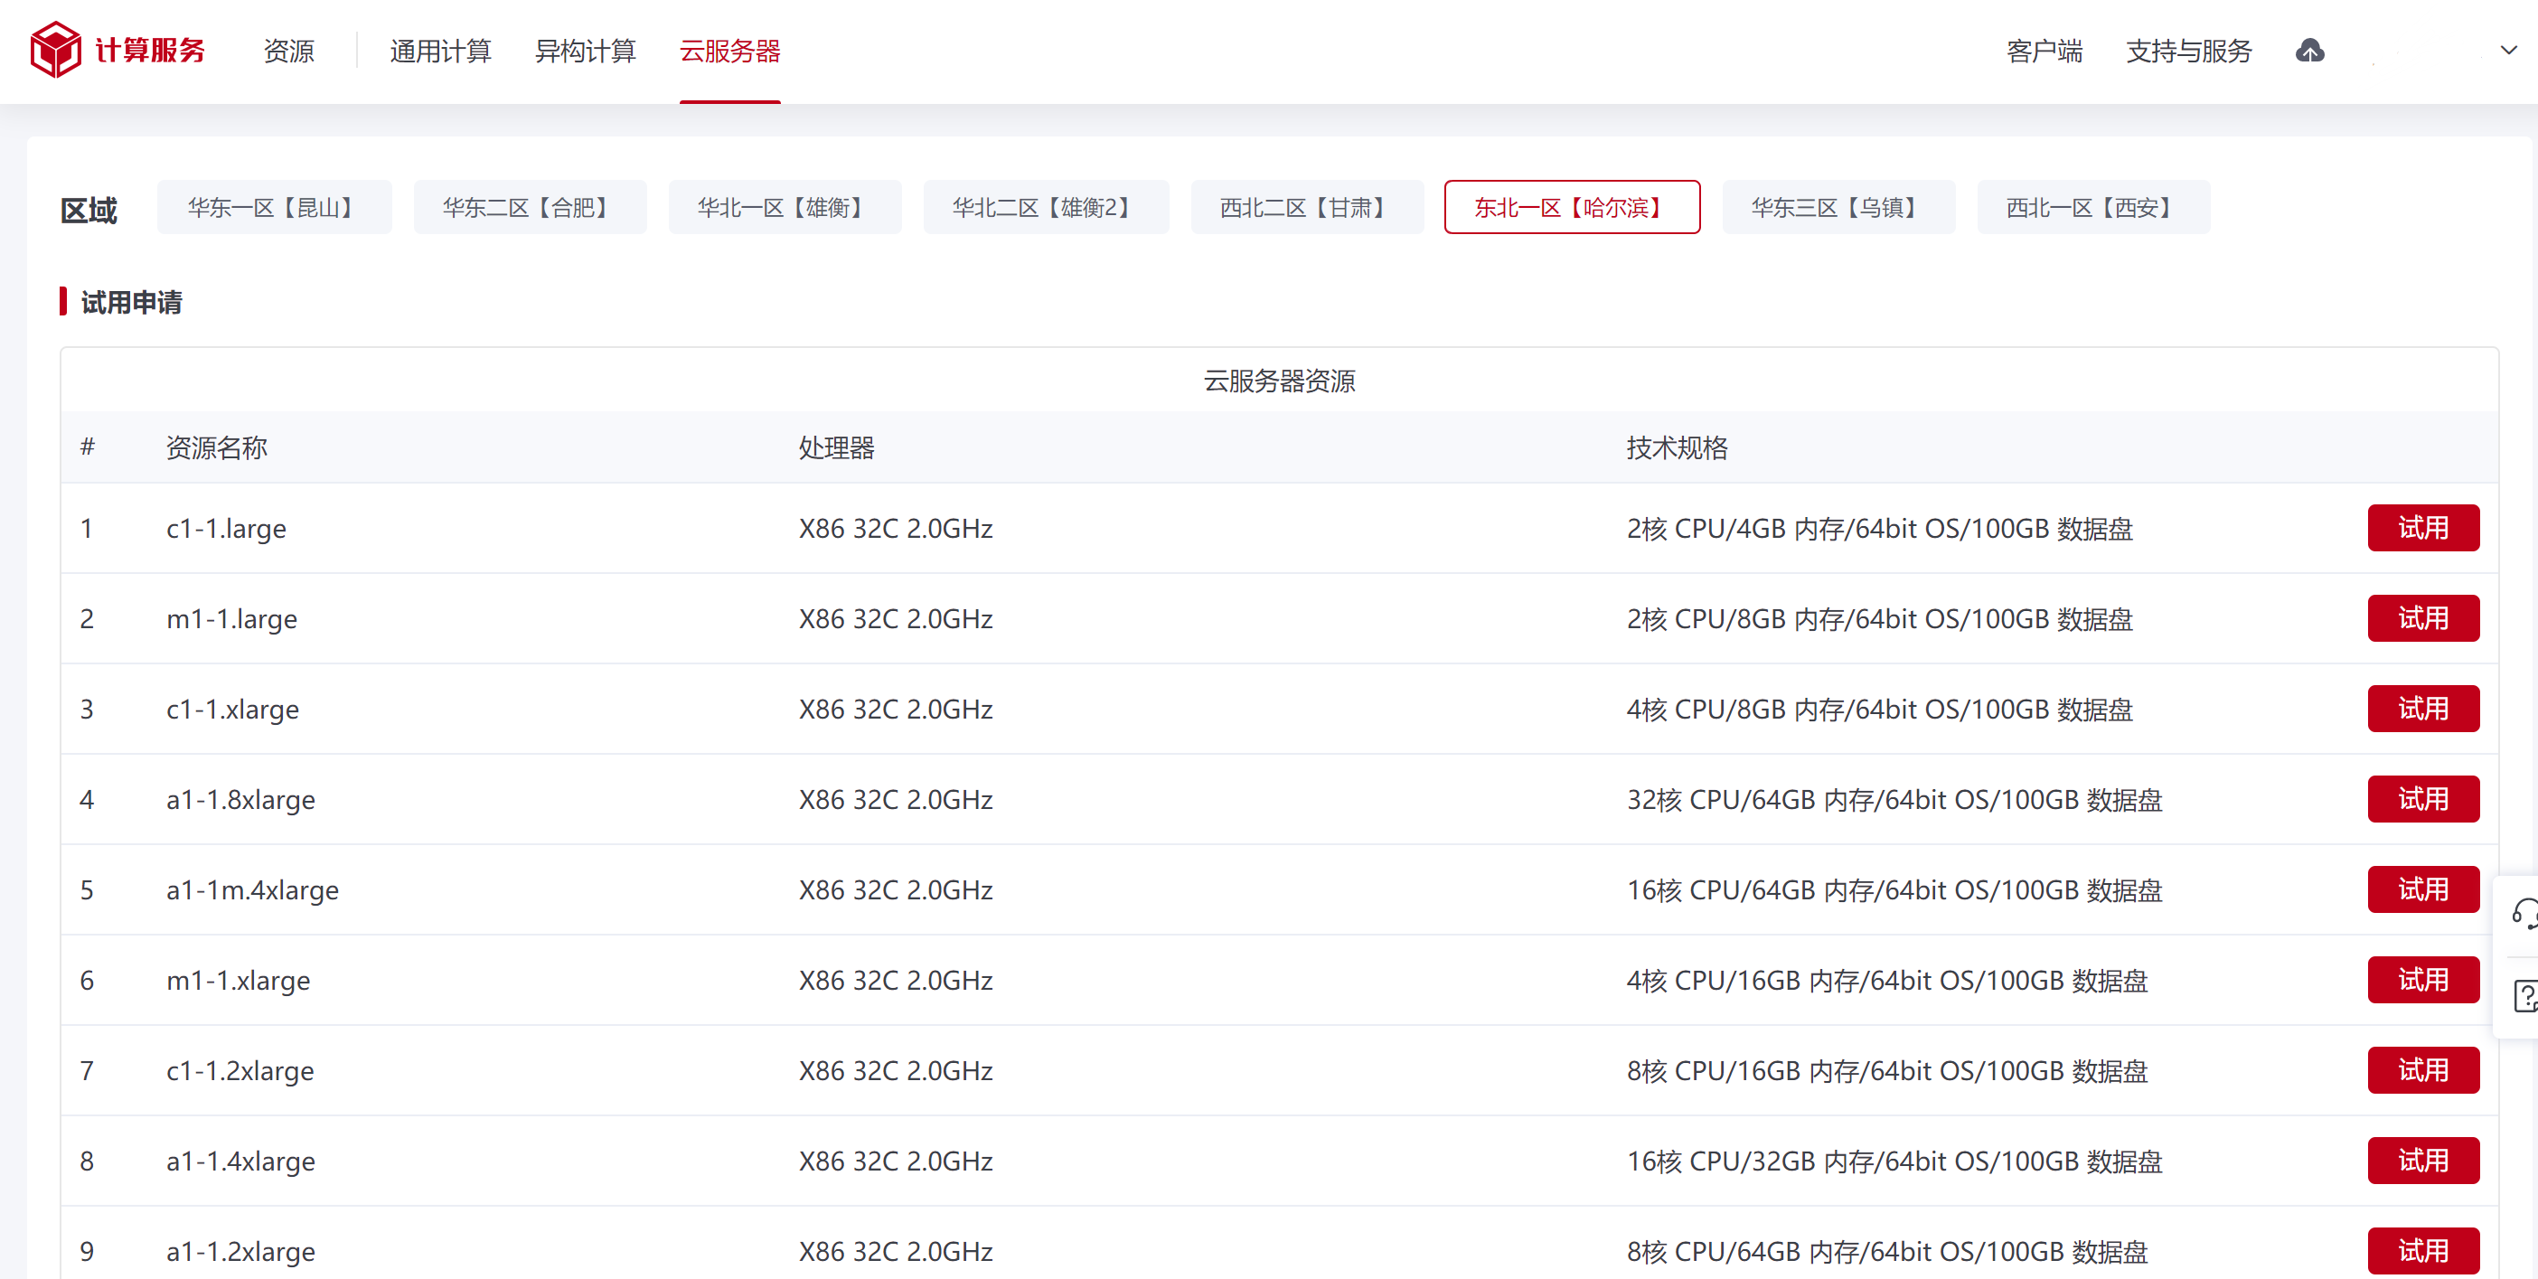Open the 客户端 link
Screen dimensions: 2538x1279
click(2044, 51)
